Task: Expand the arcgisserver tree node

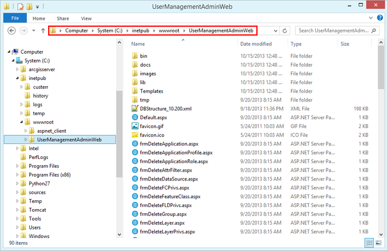Action: click(x=17, y=70)
